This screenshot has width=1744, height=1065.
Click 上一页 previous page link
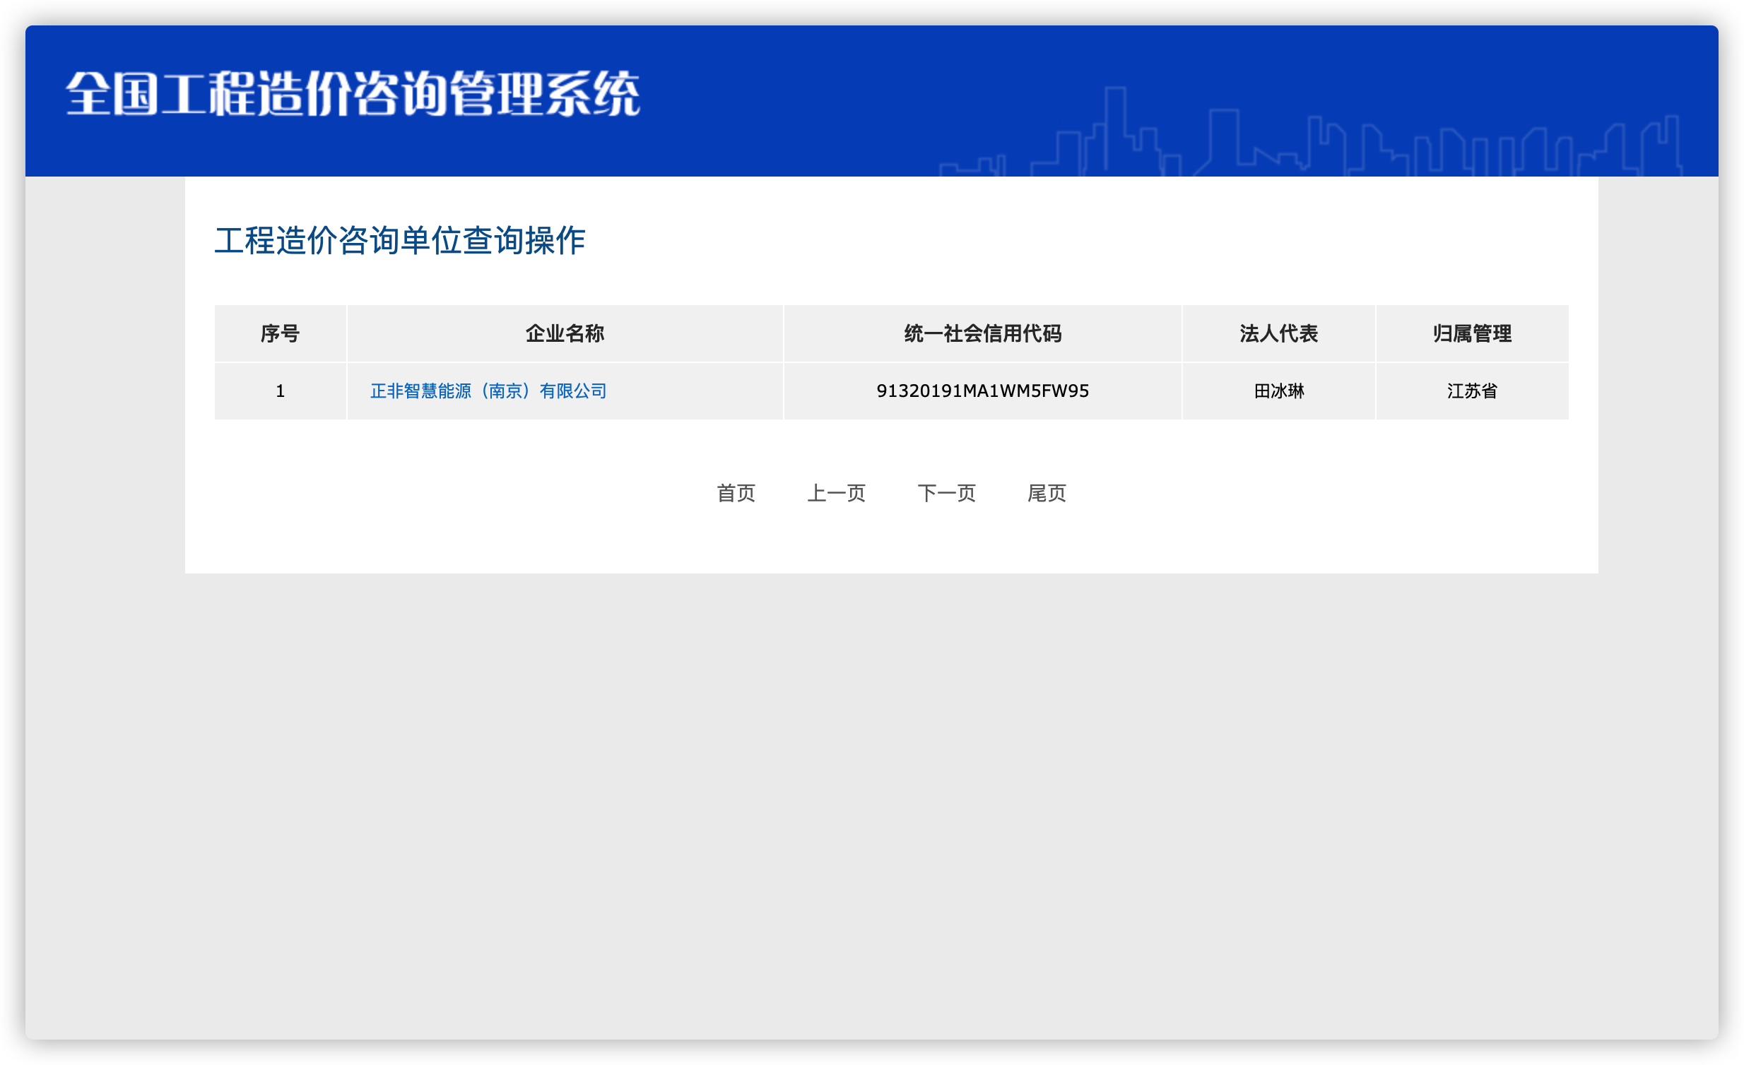tap(837, 493)
